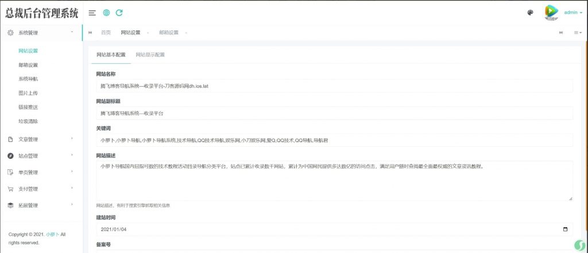Click the 支付管理 menu label
Viewport: 588px width, 253px height.
point(28,189)
